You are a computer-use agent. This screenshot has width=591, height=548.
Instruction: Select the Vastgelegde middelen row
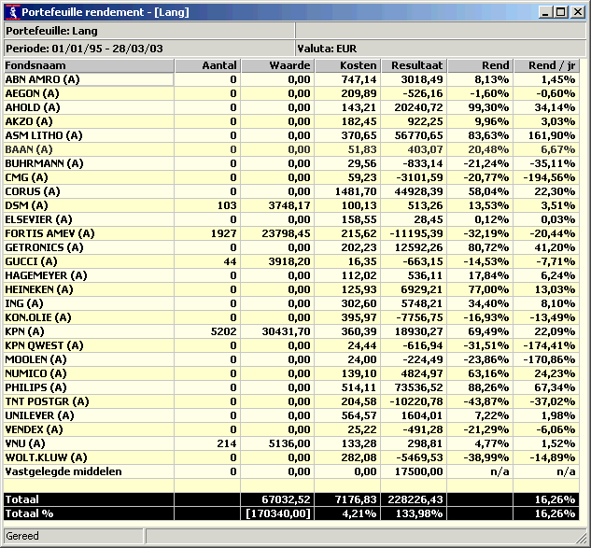(x=291, y=471)
